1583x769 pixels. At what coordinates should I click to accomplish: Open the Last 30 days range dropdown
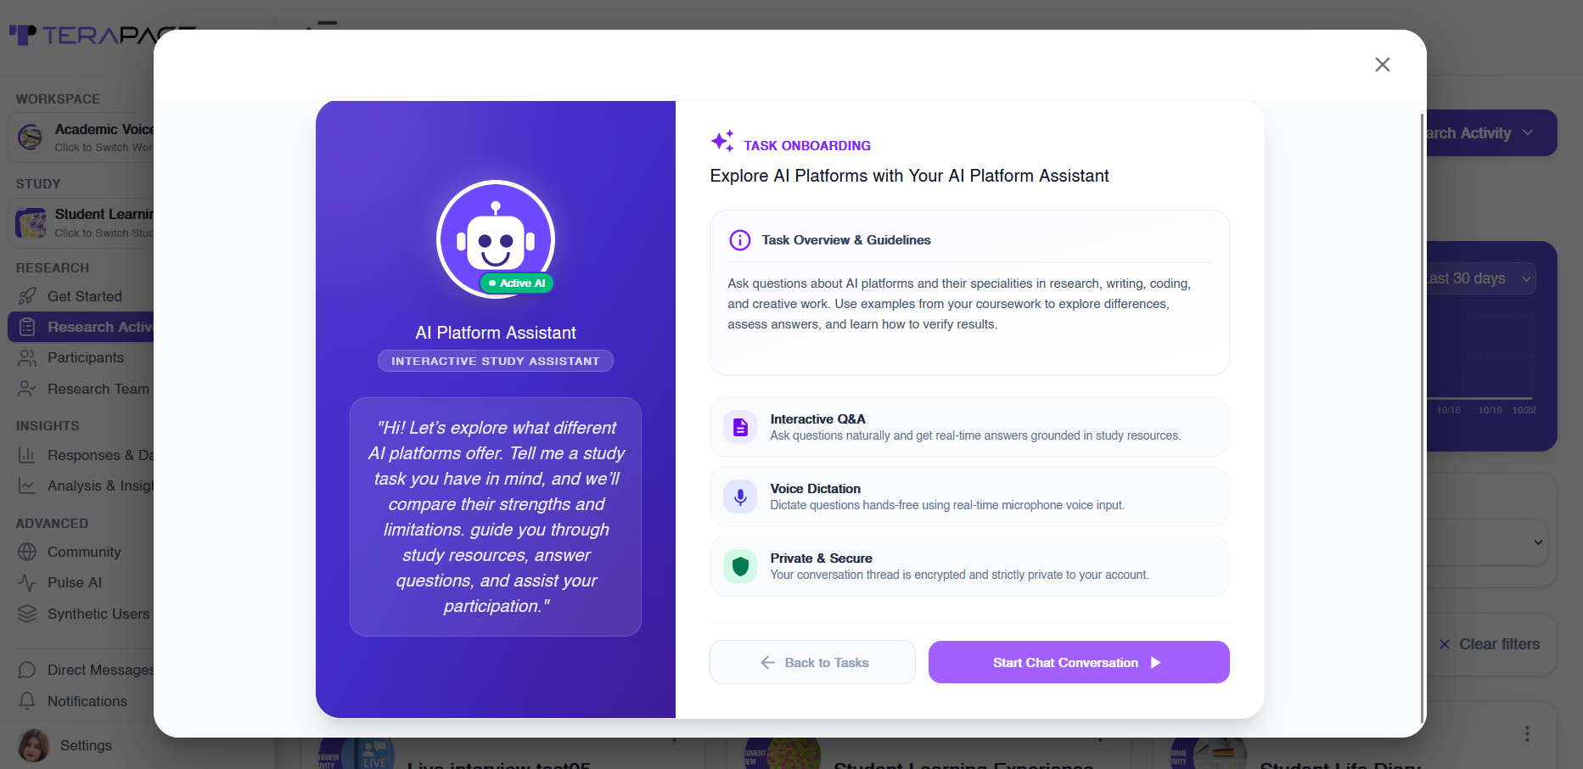tap(1481, 278)
